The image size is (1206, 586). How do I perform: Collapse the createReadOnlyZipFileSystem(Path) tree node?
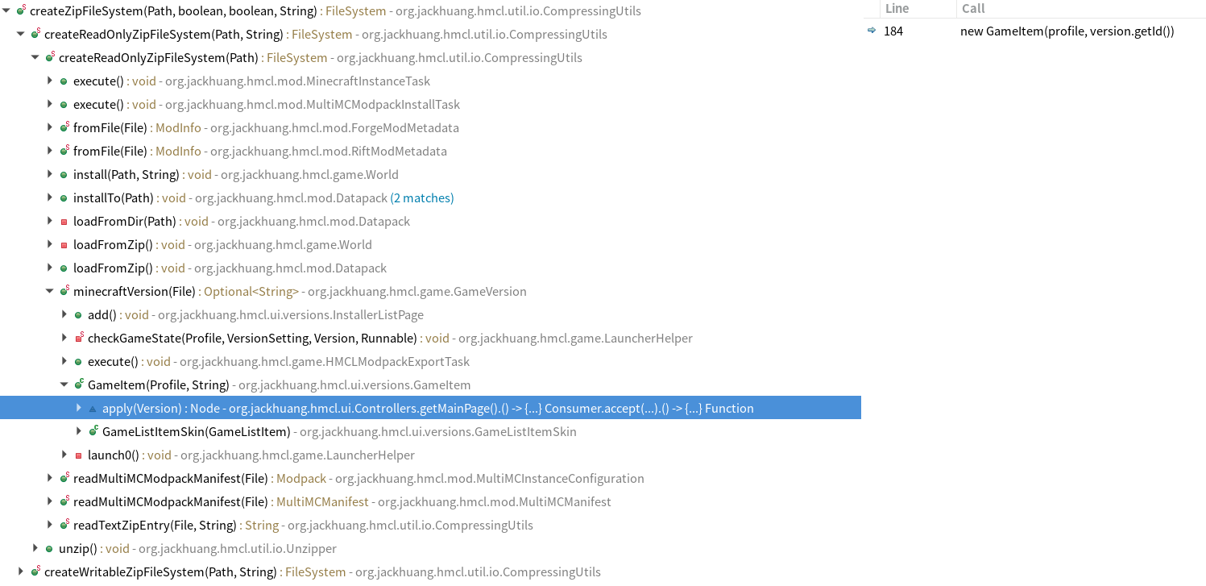click(34, 57)
